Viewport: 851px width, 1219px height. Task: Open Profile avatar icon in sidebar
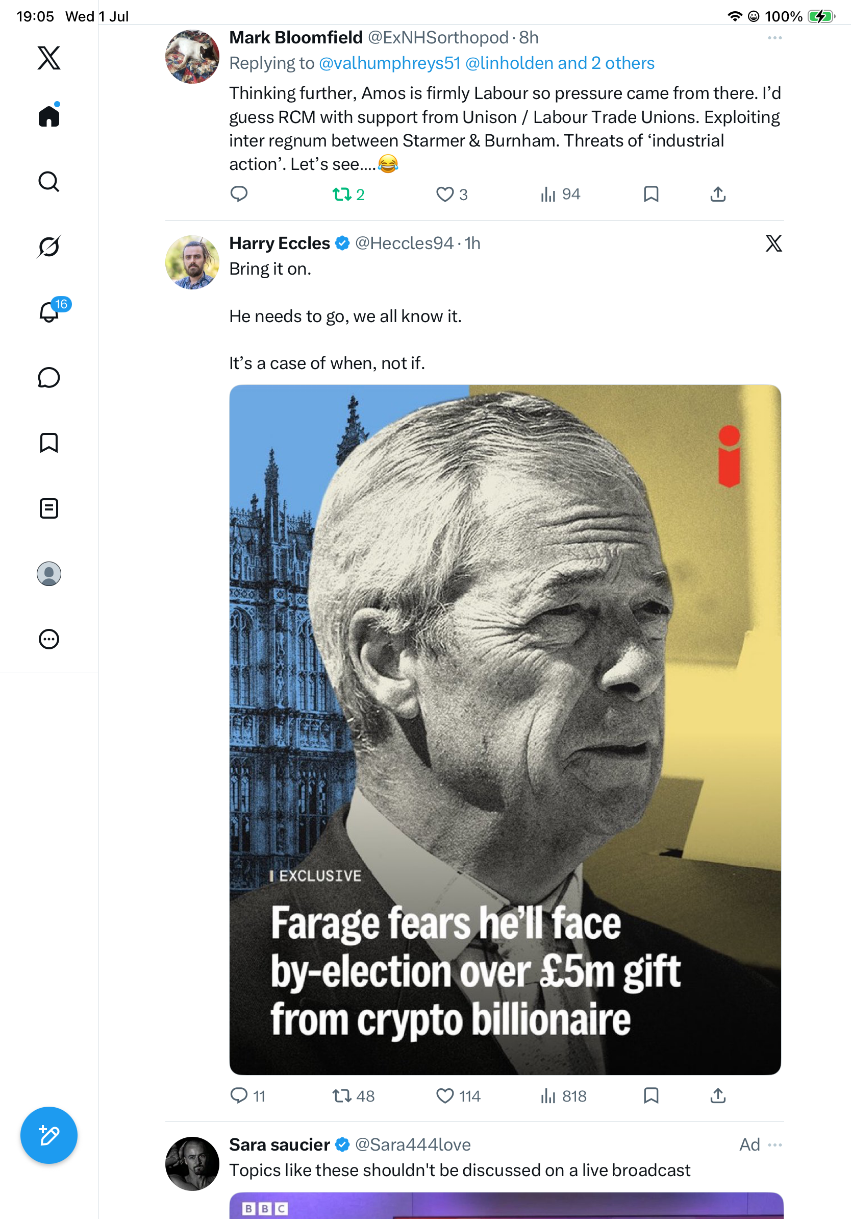(x=49, y=574)
